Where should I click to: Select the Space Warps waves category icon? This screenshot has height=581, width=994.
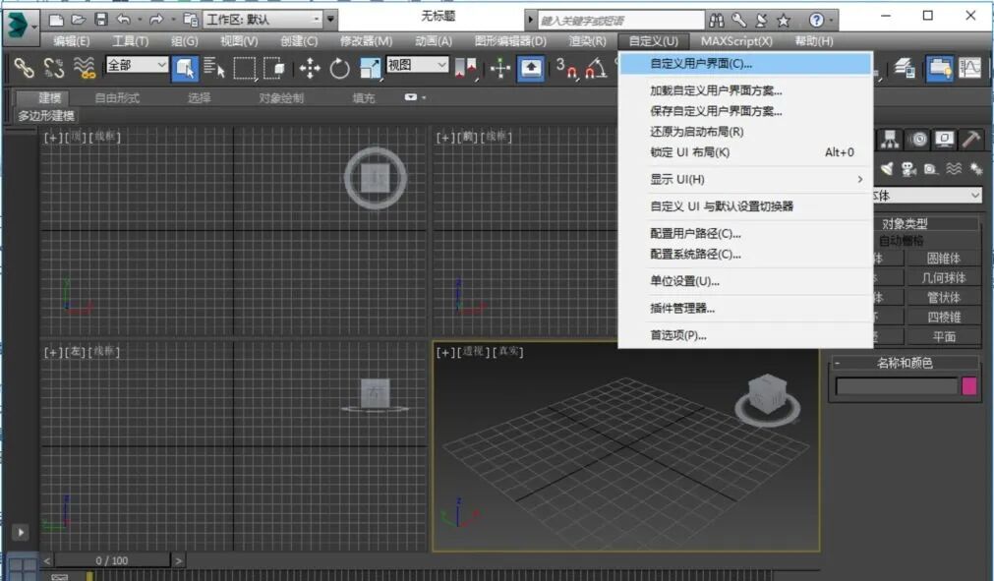[954, 168]
